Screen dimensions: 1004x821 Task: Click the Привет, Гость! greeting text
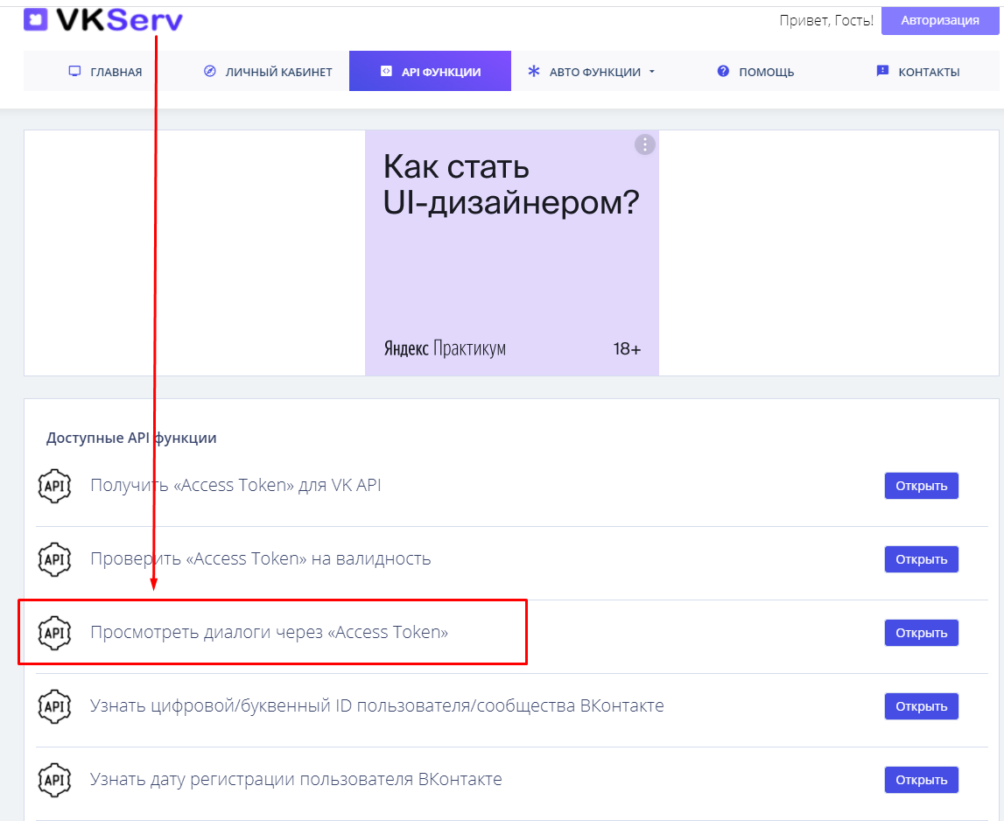pyautogui.click(x=826, y=20)
